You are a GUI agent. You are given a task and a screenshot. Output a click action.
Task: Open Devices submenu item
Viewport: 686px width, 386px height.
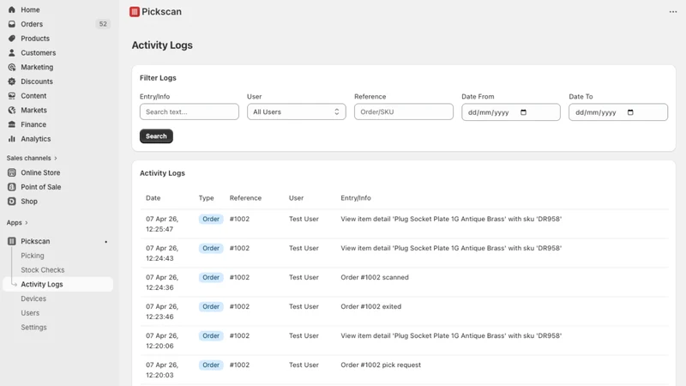point(33,299)
